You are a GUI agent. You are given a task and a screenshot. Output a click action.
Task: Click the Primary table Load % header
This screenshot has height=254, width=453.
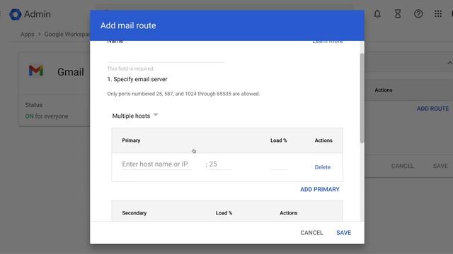(278, 140)
